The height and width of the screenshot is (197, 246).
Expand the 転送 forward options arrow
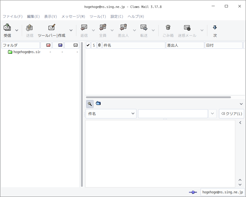pos(153,30)
